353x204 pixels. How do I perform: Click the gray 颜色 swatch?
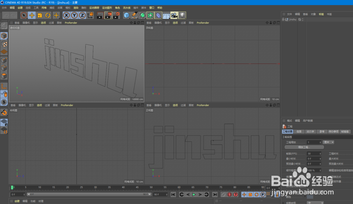[x=310, y=197]
